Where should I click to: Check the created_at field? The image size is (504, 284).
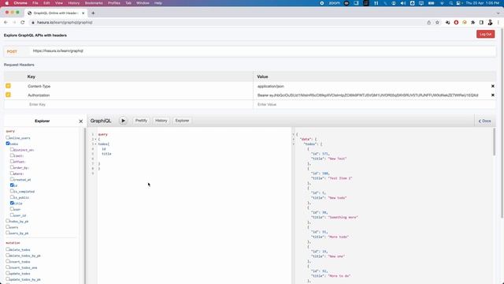[12, 179]
